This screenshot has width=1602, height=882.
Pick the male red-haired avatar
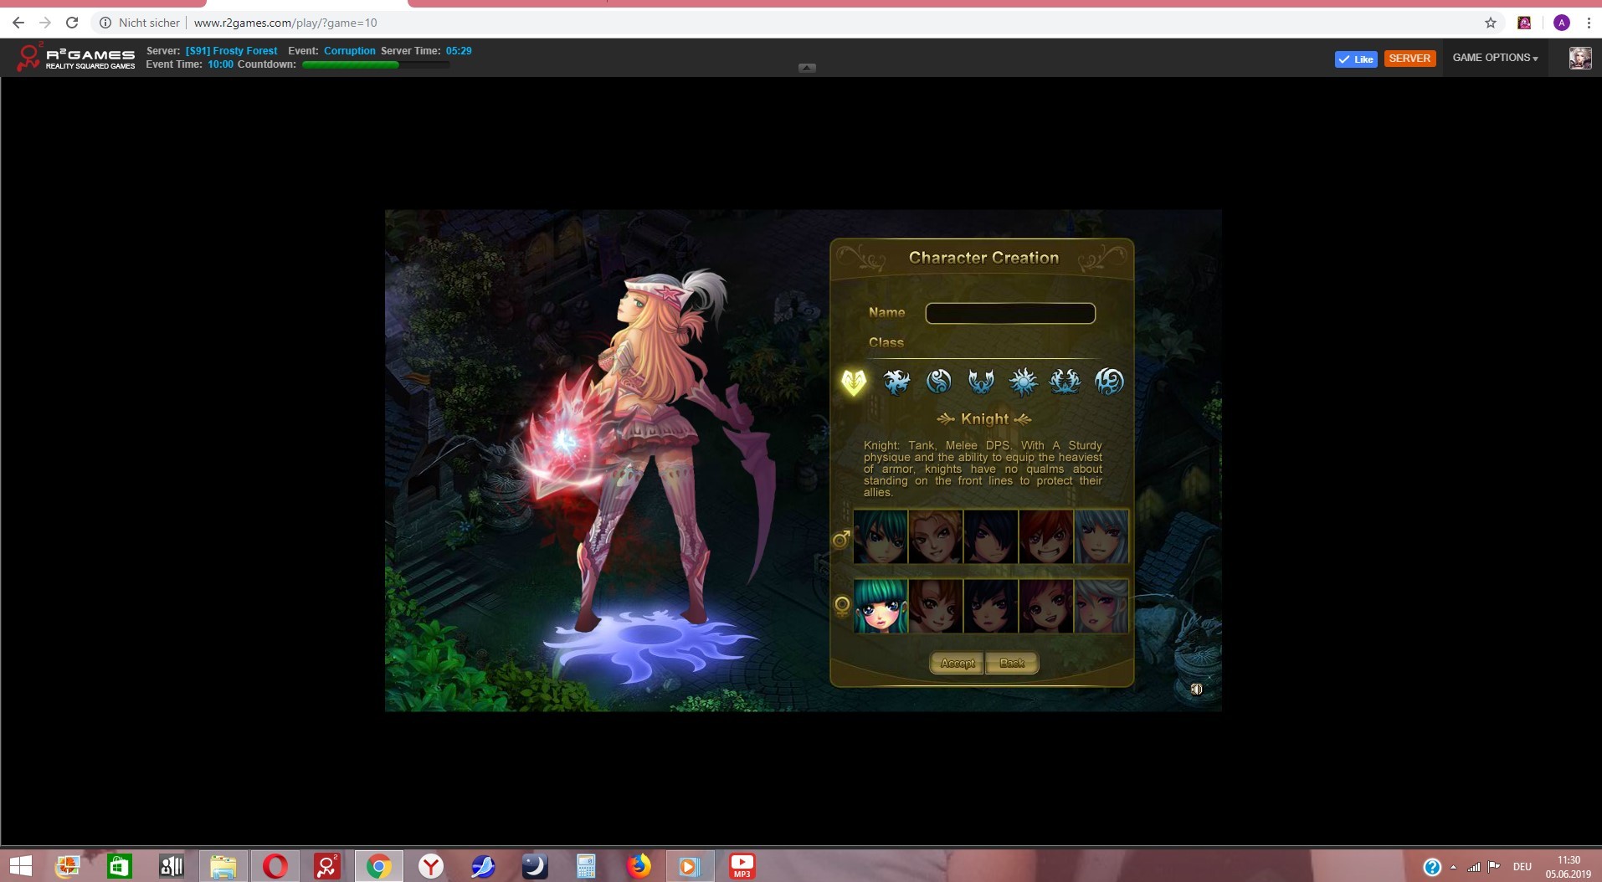point(1045,536)
